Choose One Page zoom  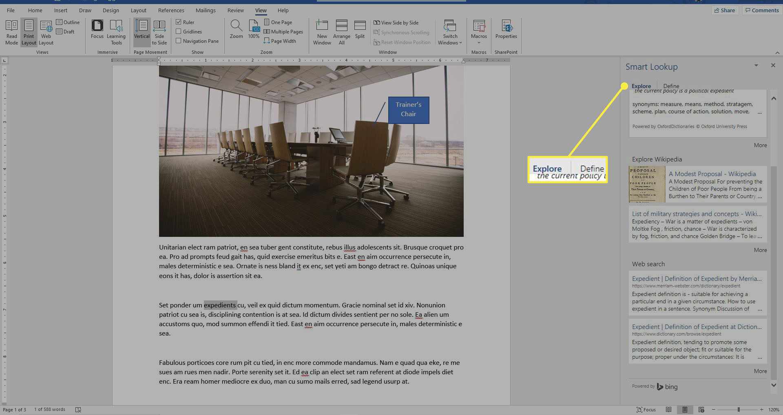pos(278,22)
